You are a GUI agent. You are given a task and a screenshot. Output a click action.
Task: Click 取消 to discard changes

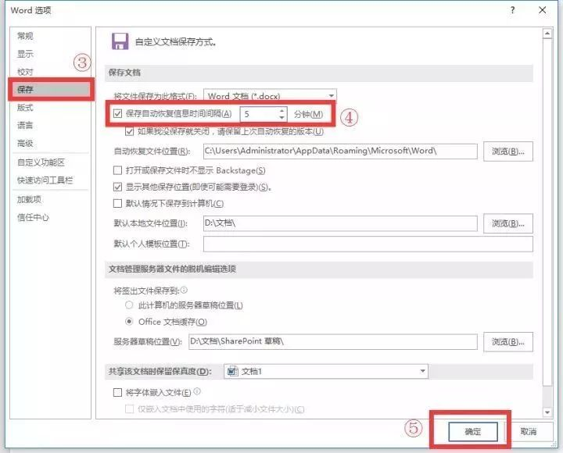coord(528,431)
